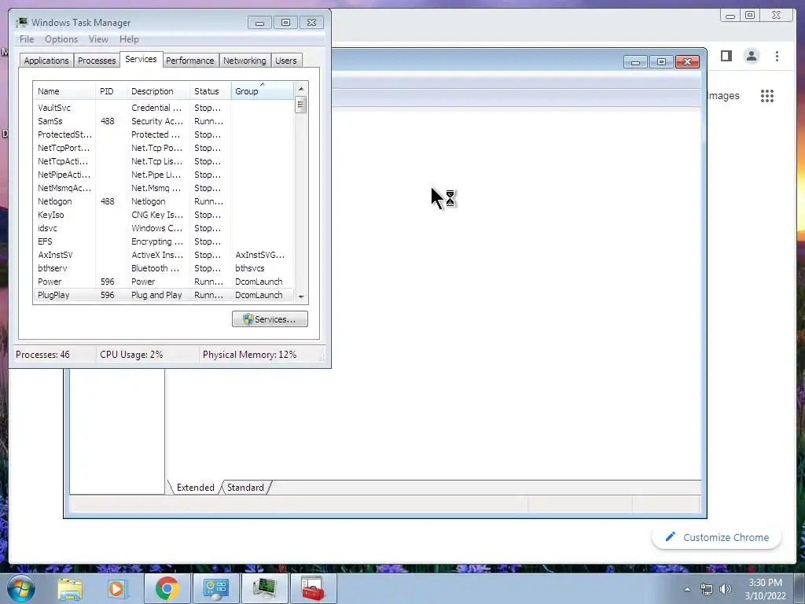Select the EFS service row
This screenshot has width=805, height=604.
(x=164, y=241)
